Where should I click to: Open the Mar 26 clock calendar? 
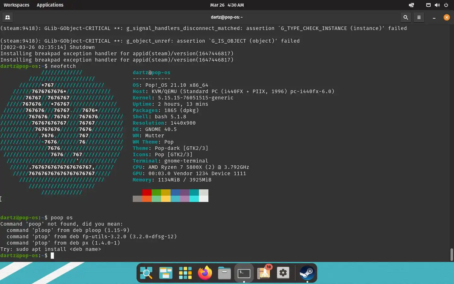227,5
